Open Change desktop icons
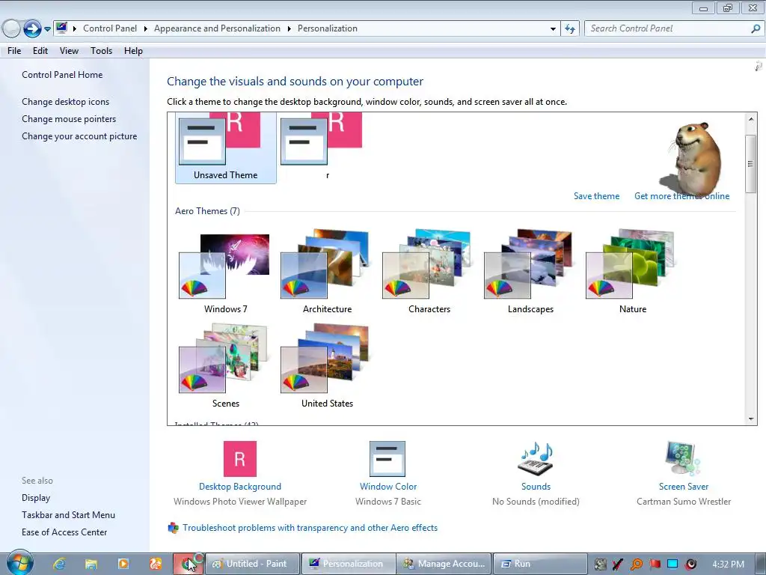The image size is (766, 575). (x=66, y=102)
